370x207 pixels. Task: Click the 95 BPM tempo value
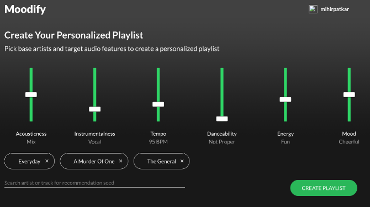click(x=158, y=142)
